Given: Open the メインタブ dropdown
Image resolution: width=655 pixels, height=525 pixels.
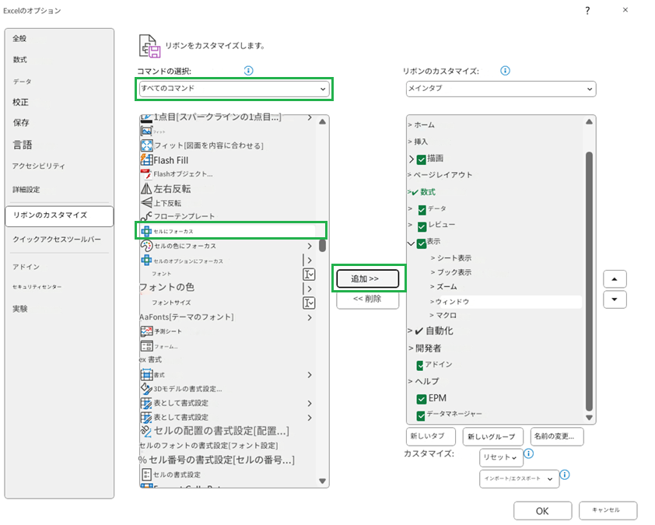Looking at the screenshot, I should coord(501,89).
